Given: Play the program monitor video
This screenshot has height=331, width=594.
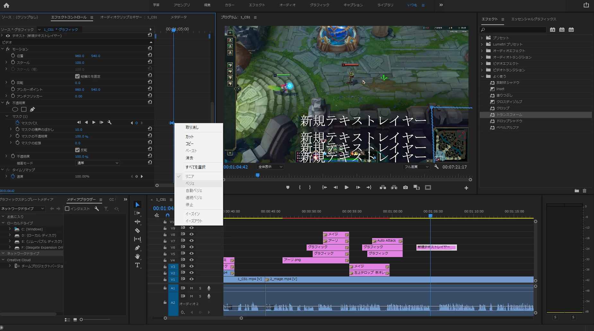Looking at the screenshot, I should click(x=346, y=187).
